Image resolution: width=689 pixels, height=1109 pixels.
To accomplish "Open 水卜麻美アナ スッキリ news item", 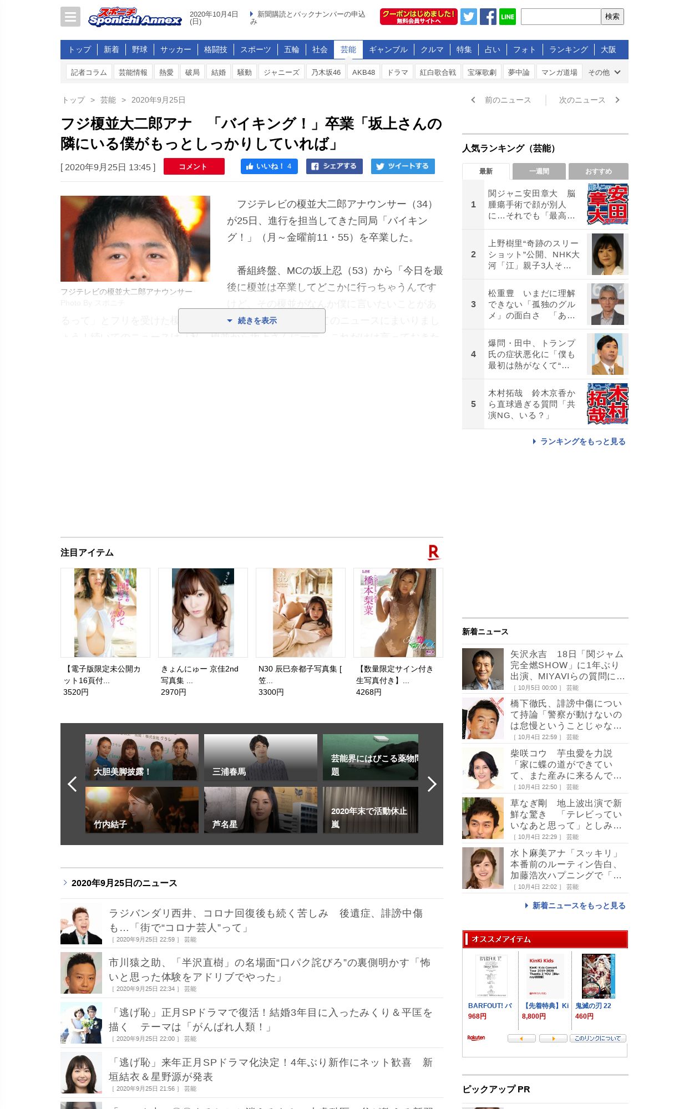I will [x=545, y=868].
